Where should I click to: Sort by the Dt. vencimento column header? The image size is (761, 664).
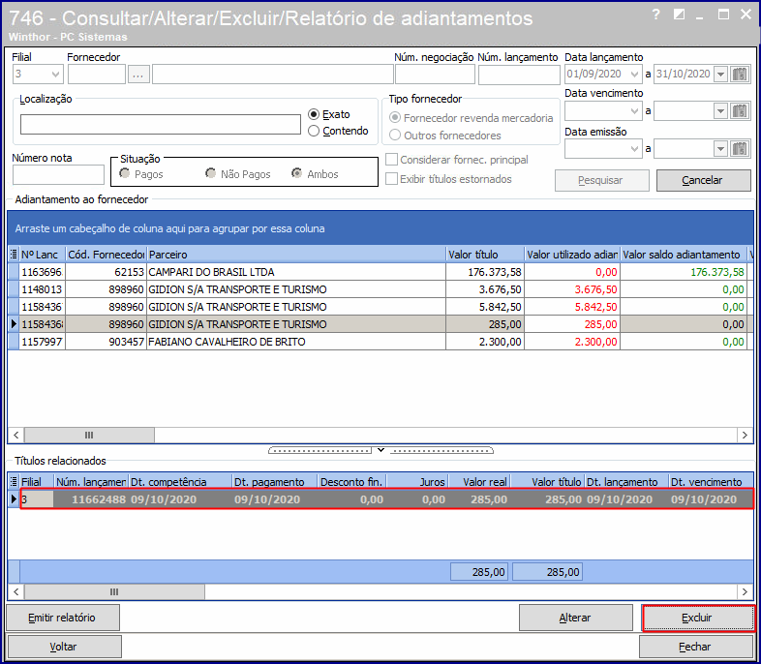[710, 482]
